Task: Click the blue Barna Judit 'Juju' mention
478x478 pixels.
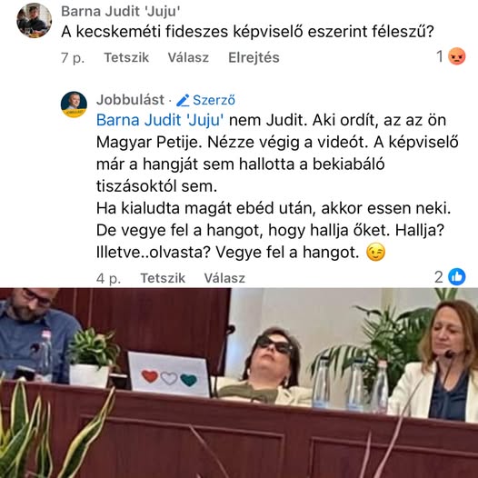Action: [x=160, y=120]
